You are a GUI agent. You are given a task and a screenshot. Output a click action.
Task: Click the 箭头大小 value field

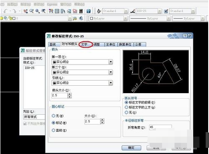(59, 95)
